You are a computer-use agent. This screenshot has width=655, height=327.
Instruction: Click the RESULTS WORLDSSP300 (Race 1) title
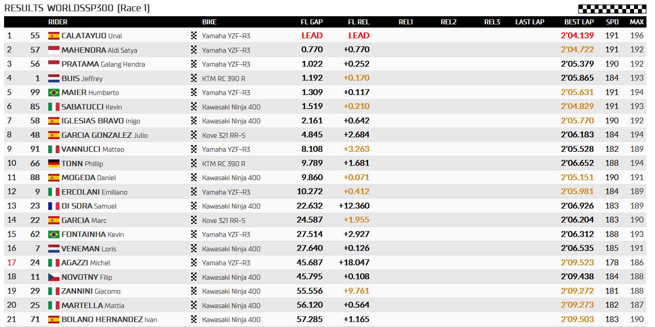point(77,8)
